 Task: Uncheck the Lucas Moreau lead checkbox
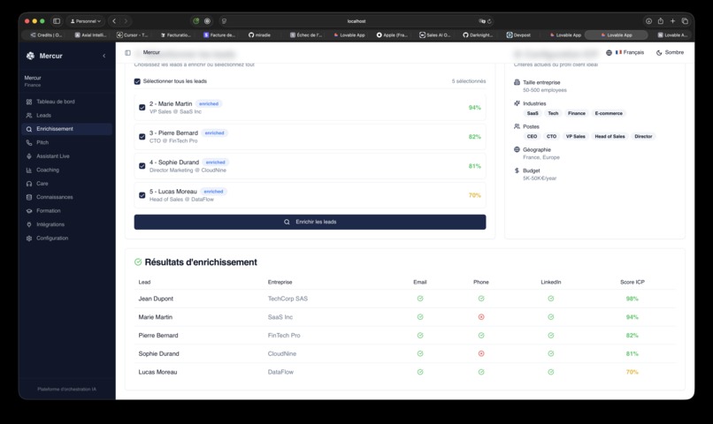142,195
